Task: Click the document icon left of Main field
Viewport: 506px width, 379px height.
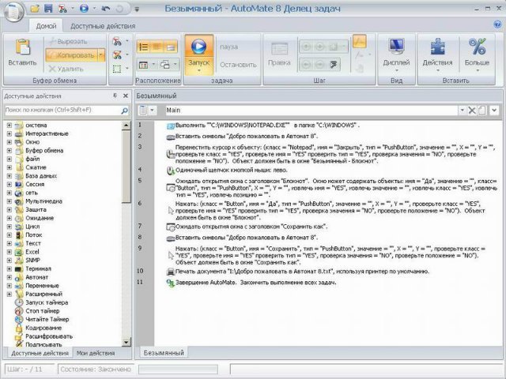Action: tap(143, 111)
